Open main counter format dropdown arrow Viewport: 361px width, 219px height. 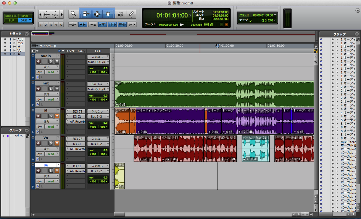tap(190, 15)
